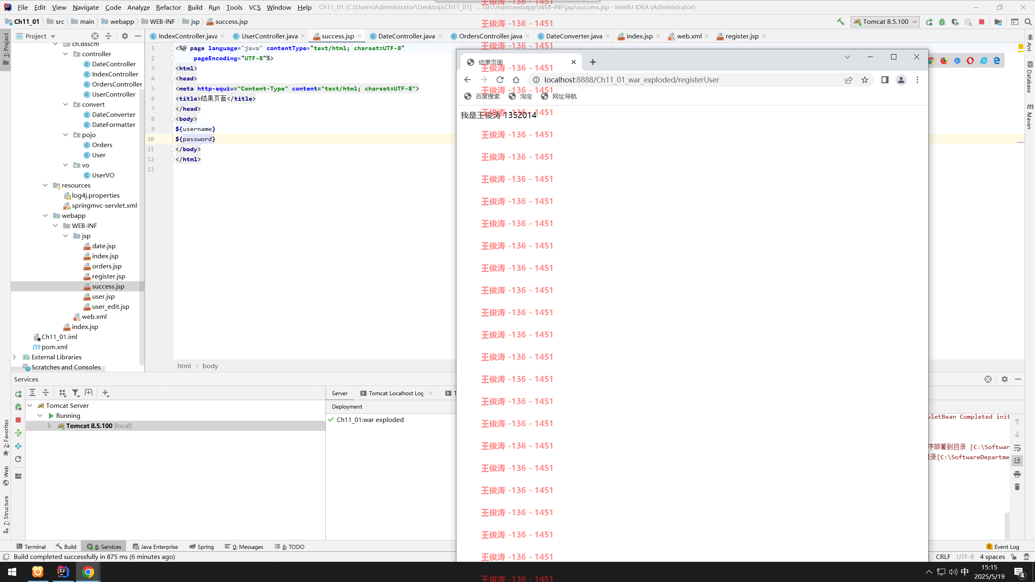Click the soft-wrap console icon
This screenshot has height=582, width=1035.
point(1017,448)
